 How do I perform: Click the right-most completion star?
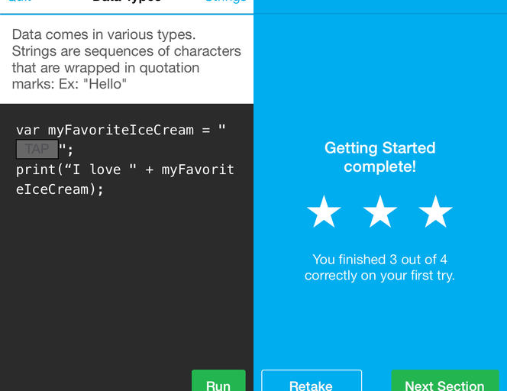pyautogui.click(x=436, y=212)
